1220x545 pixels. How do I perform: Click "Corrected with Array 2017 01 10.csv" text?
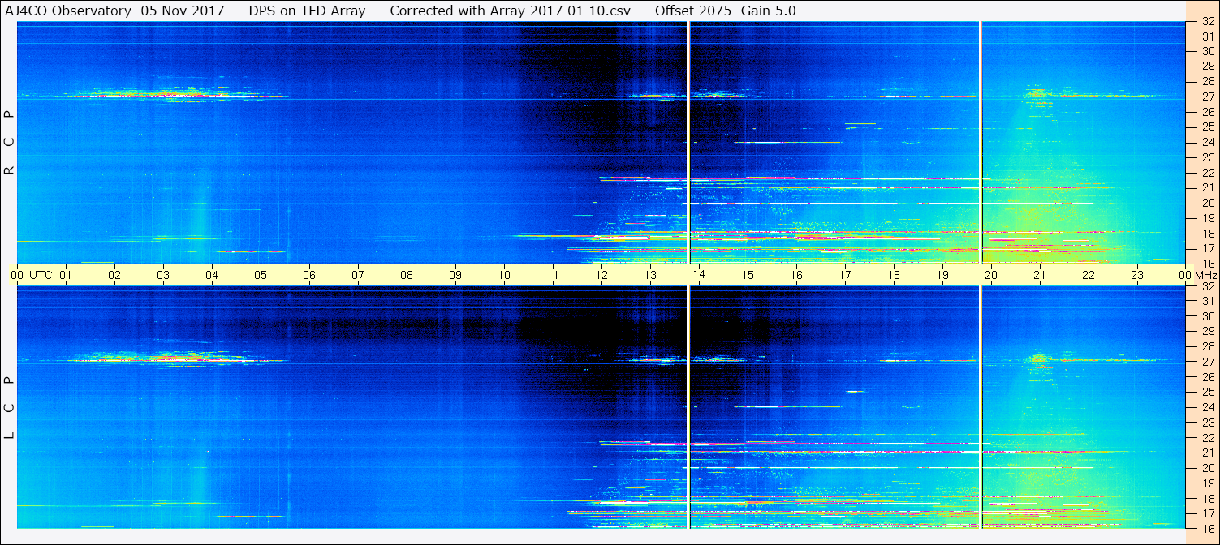[x=510, y=11]
